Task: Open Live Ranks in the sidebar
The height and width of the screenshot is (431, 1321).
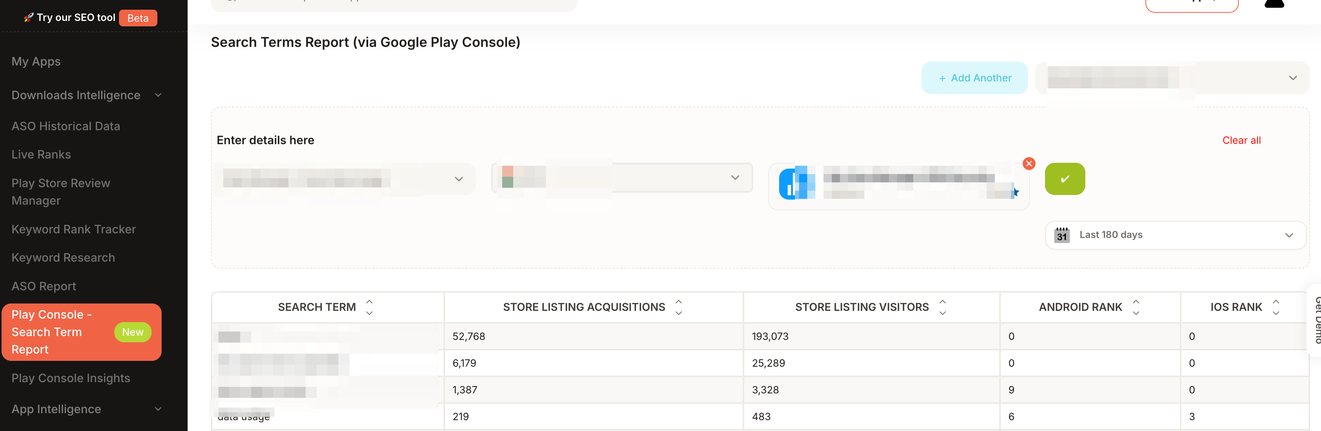Action: click(41, 154)
